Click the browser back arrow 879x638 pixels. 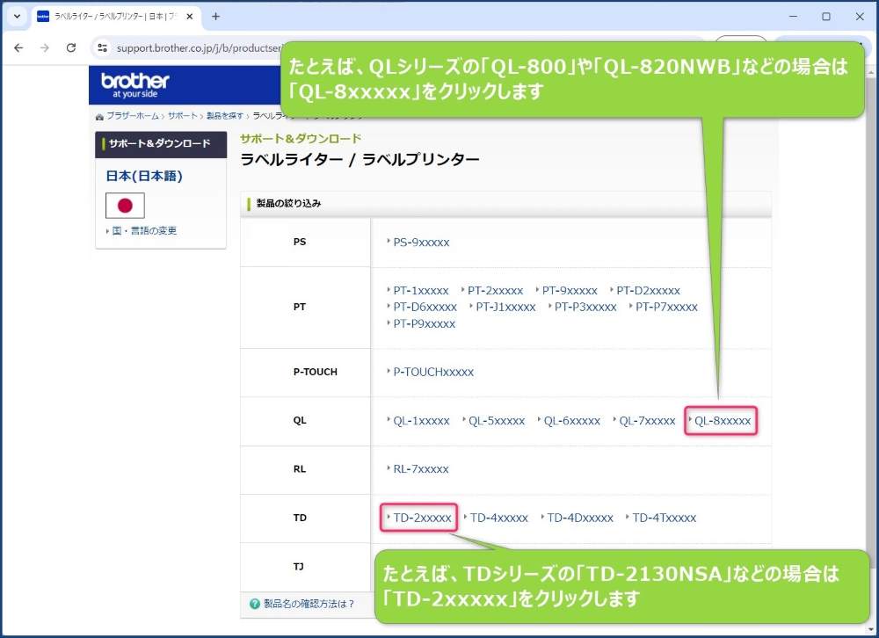click(x=18, y=48)
